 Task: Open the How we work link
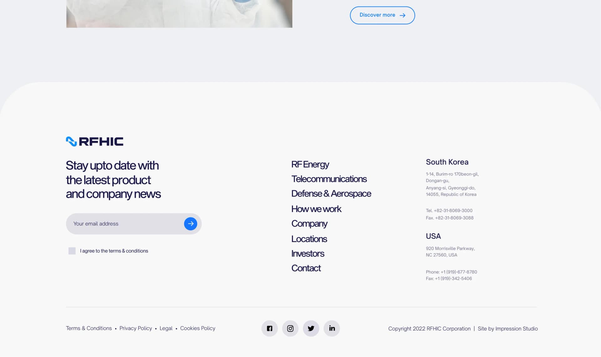coord(316,209)
